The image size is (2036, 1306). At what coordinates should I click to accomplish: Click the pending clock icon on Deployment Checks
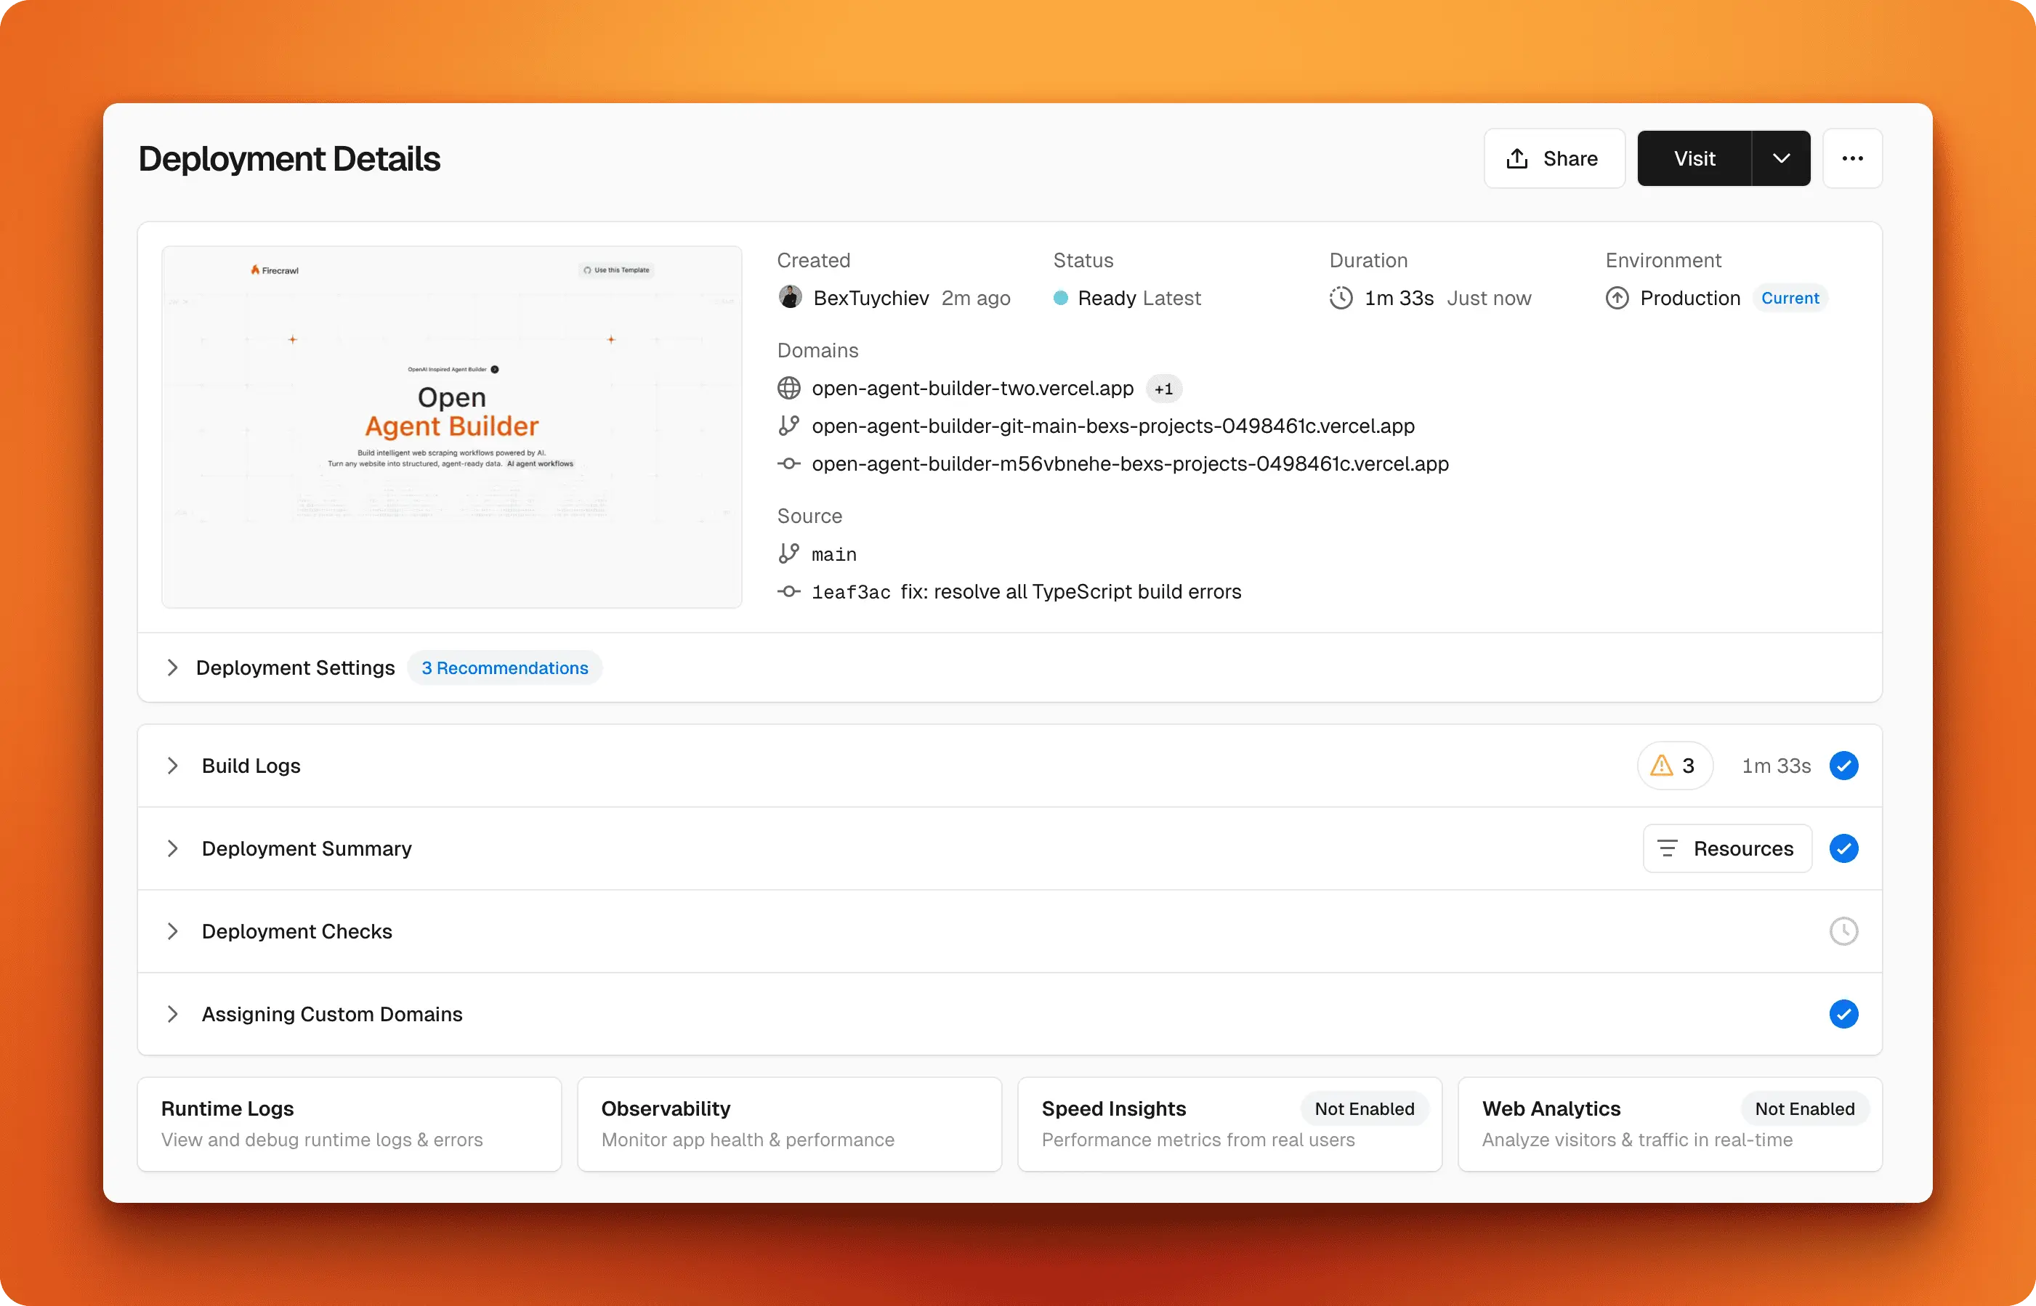[1843, 931]
